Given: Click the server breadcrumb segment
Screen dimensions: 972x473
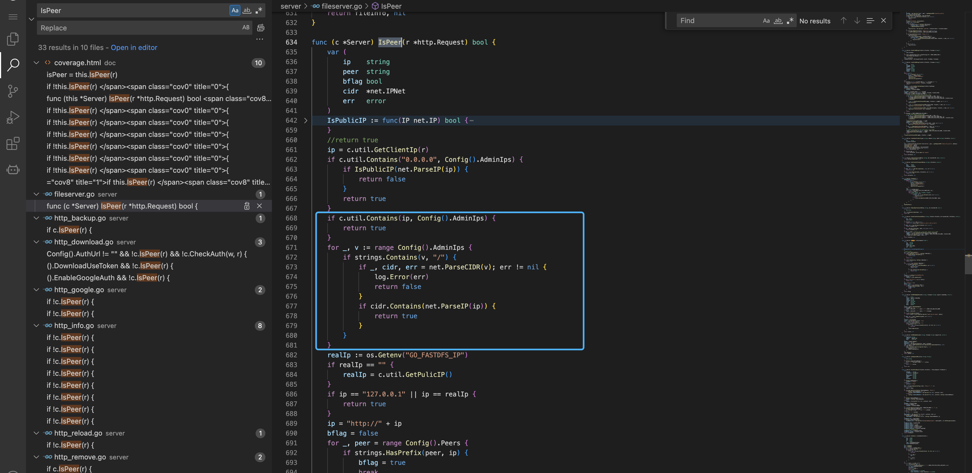Looking at the screenshot, I should coord(291,6).
